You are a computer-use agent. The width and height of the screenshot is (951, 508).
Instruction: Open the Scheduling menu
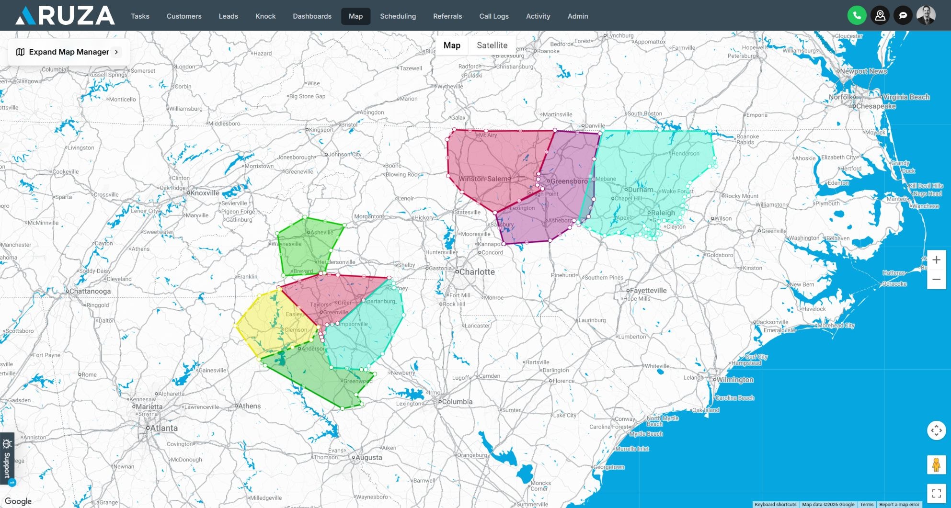(x=398, y=16)
